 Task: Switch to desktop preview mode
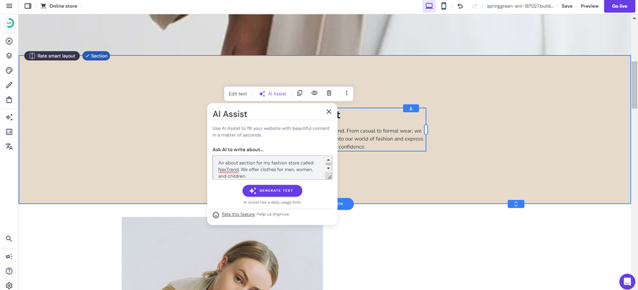click(429, 6)
